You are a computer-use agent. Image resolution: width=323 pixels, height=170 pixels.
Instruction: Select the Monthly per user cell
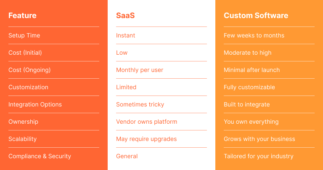pos(140,70)
